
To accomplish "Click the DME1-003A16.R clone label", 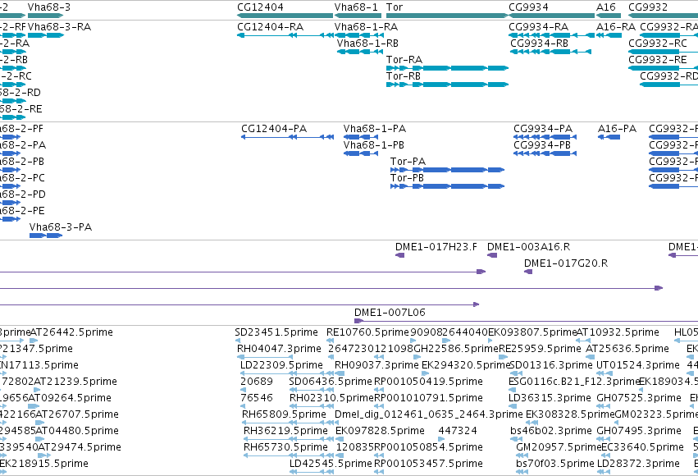I will click(528, 247).
